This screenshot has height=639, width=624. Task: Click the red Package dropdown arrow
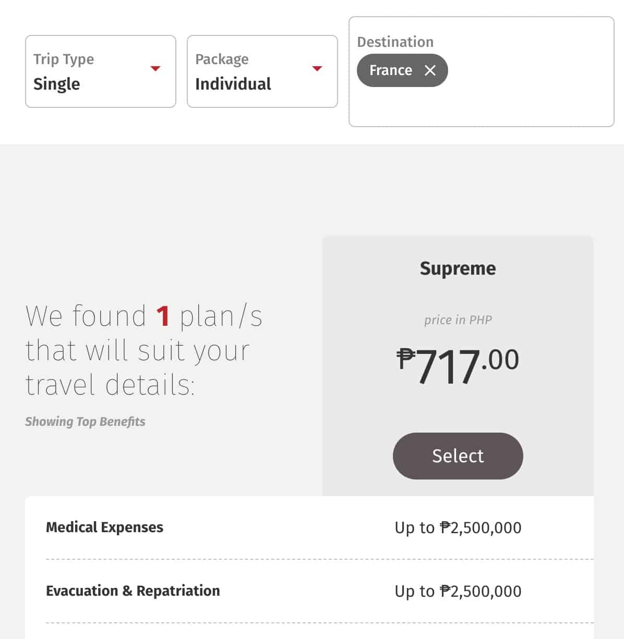tap(317, 69)
